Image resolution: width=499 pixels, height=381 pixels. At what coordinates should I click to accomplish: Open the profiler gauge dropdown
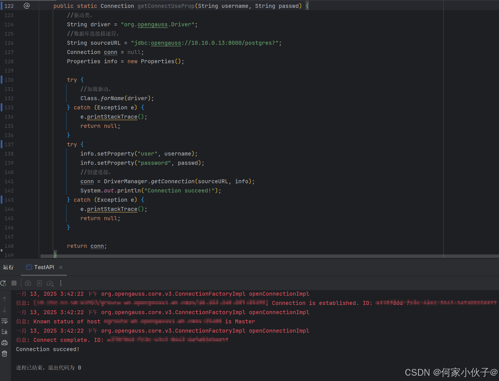[x=50, y=283]
